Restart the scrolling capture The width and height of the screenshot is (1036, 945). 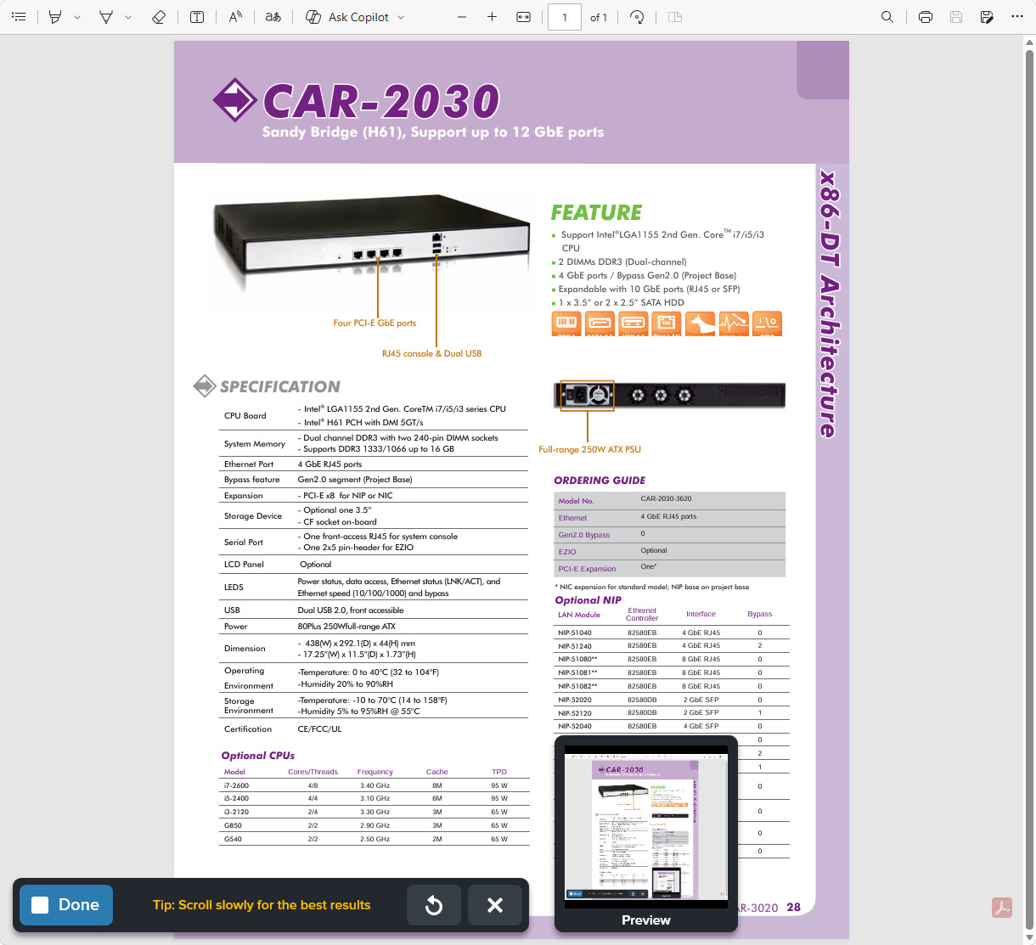pos(434,905)
